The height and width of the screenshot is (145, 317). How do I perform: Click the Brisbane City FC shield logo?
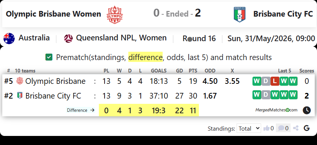pos(240,14)
